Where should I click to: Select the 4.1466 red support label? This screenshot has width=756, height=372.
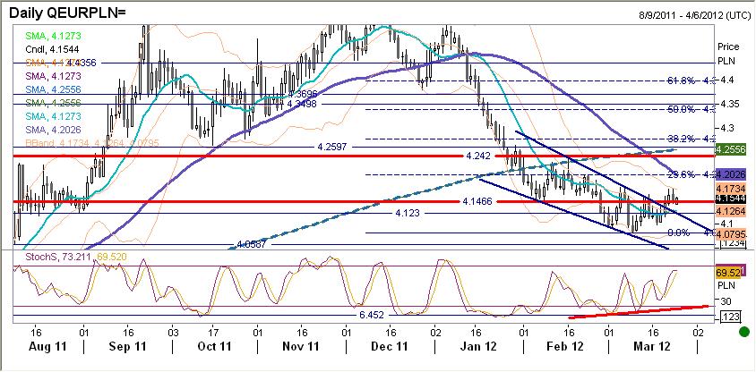pyautogui.click(x=476, y=201)
